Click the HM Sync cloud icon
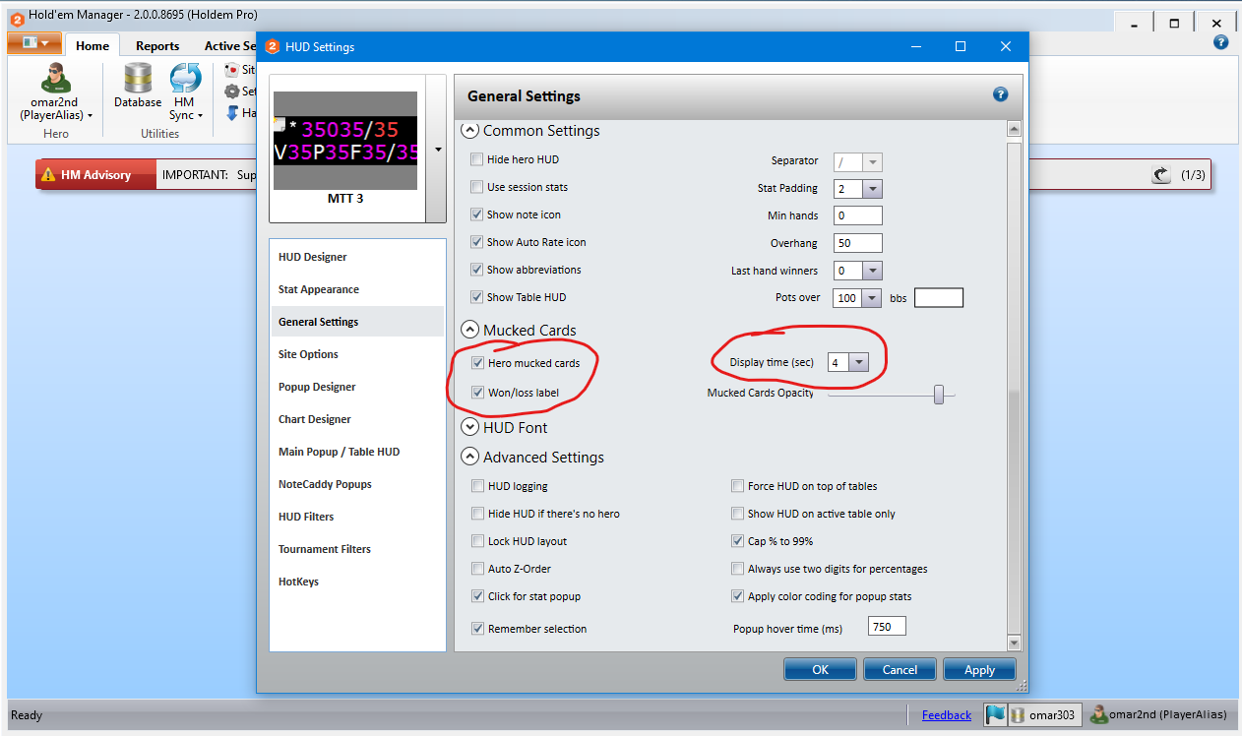This screenshot has width=1242, height=736. click(185, 79)
